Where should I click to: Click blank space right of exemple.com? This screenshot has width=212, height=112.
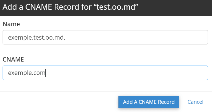pyautogui.click(x=126, y=73)
